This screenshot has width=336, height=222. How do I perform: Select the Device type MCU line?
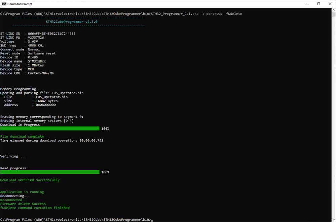[17, 69]
